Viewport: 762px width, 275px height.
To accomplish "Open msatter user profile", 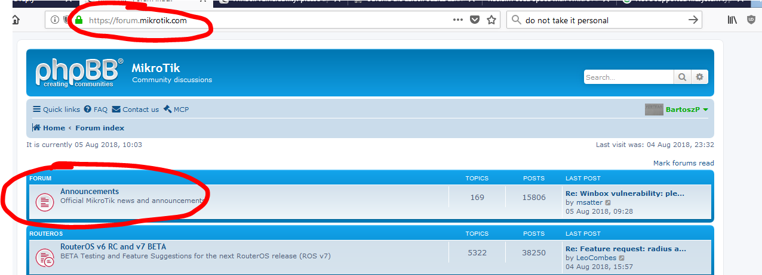I will pos(589,202).
